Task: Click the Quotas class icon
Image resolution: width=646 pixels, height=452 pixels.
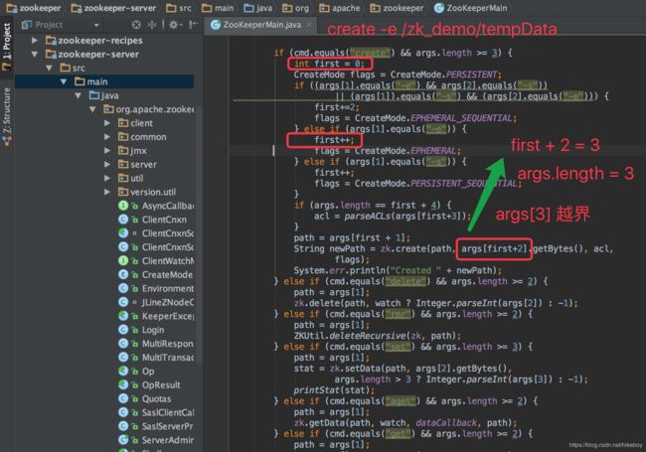Action: [x=123, y=398]
